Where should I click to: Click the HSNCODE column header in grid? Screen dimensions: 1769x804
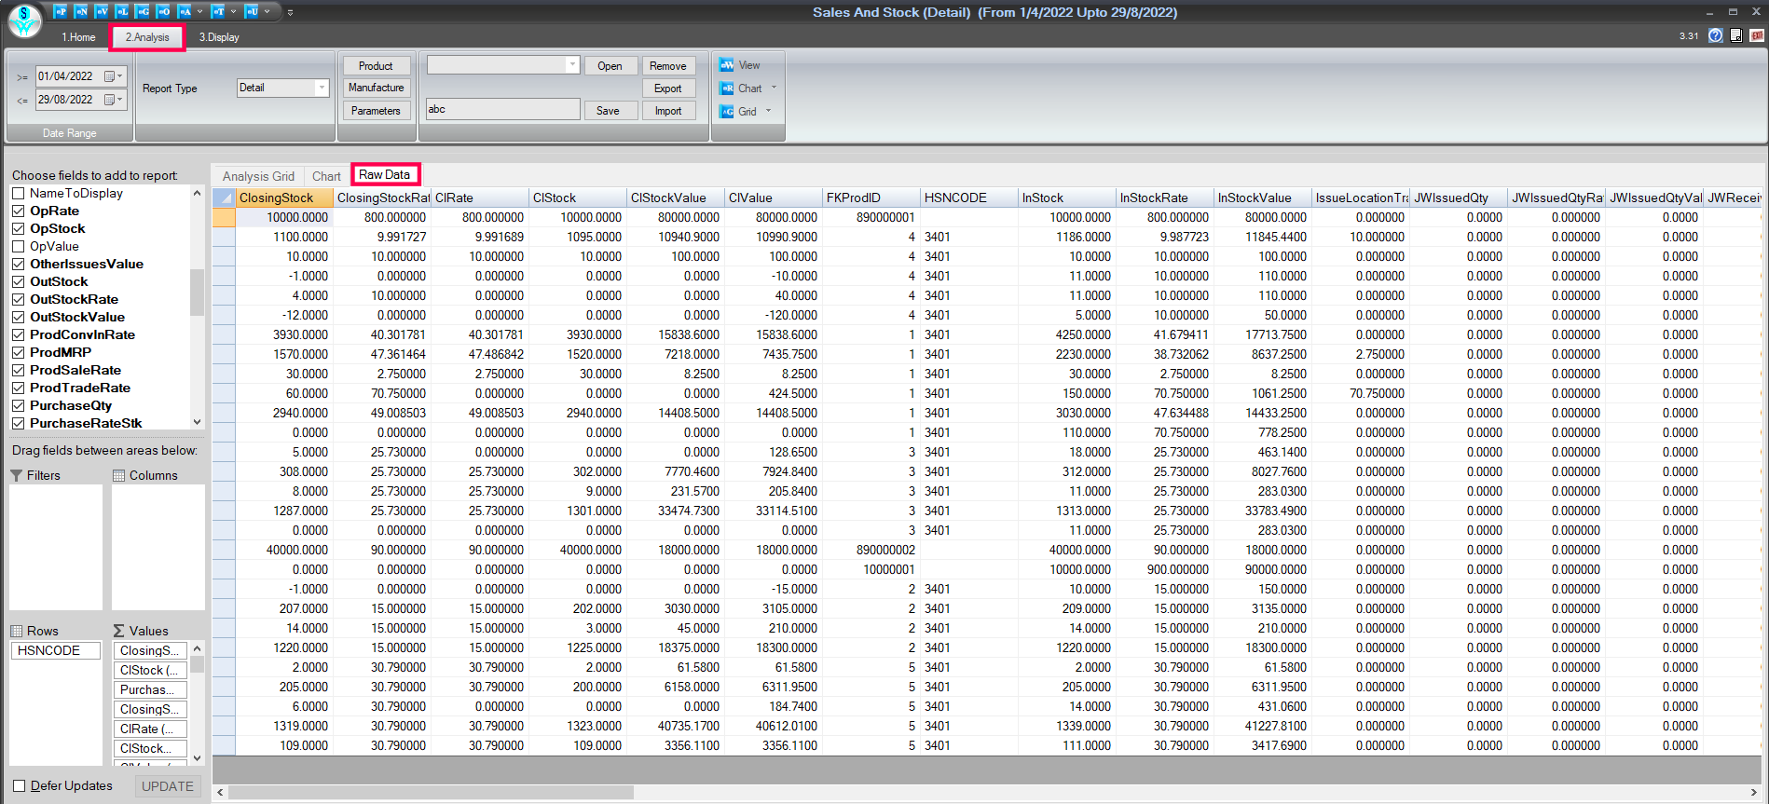click(968, 198)
